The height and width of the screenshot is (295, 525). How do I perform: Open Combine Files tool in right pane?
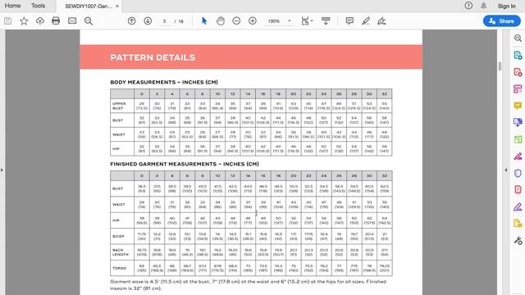pos(518,122)
